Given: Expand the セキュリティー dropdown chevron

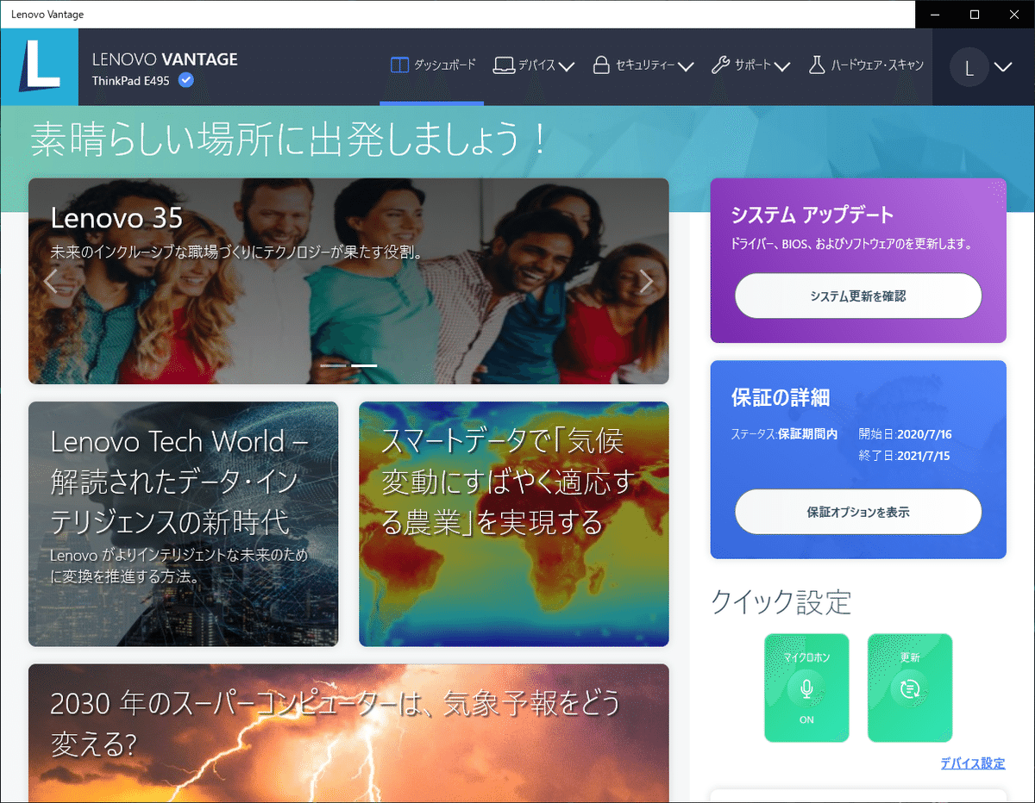Looking at the screenshot, I should coord(686,66).
